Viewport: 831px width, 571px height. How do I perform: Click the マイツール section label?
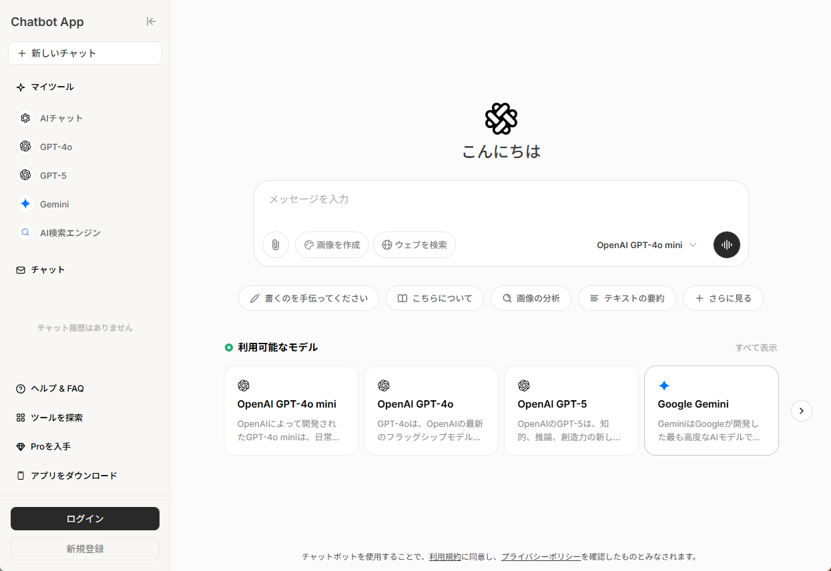coord(53,87)
